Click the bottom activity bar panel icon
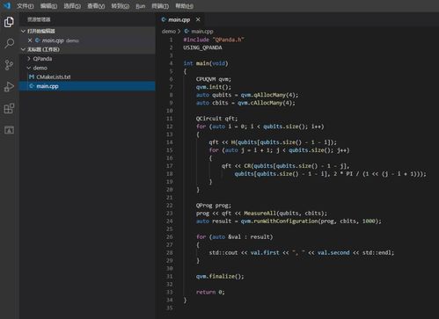The image size is (439, 319). (9, 130)
